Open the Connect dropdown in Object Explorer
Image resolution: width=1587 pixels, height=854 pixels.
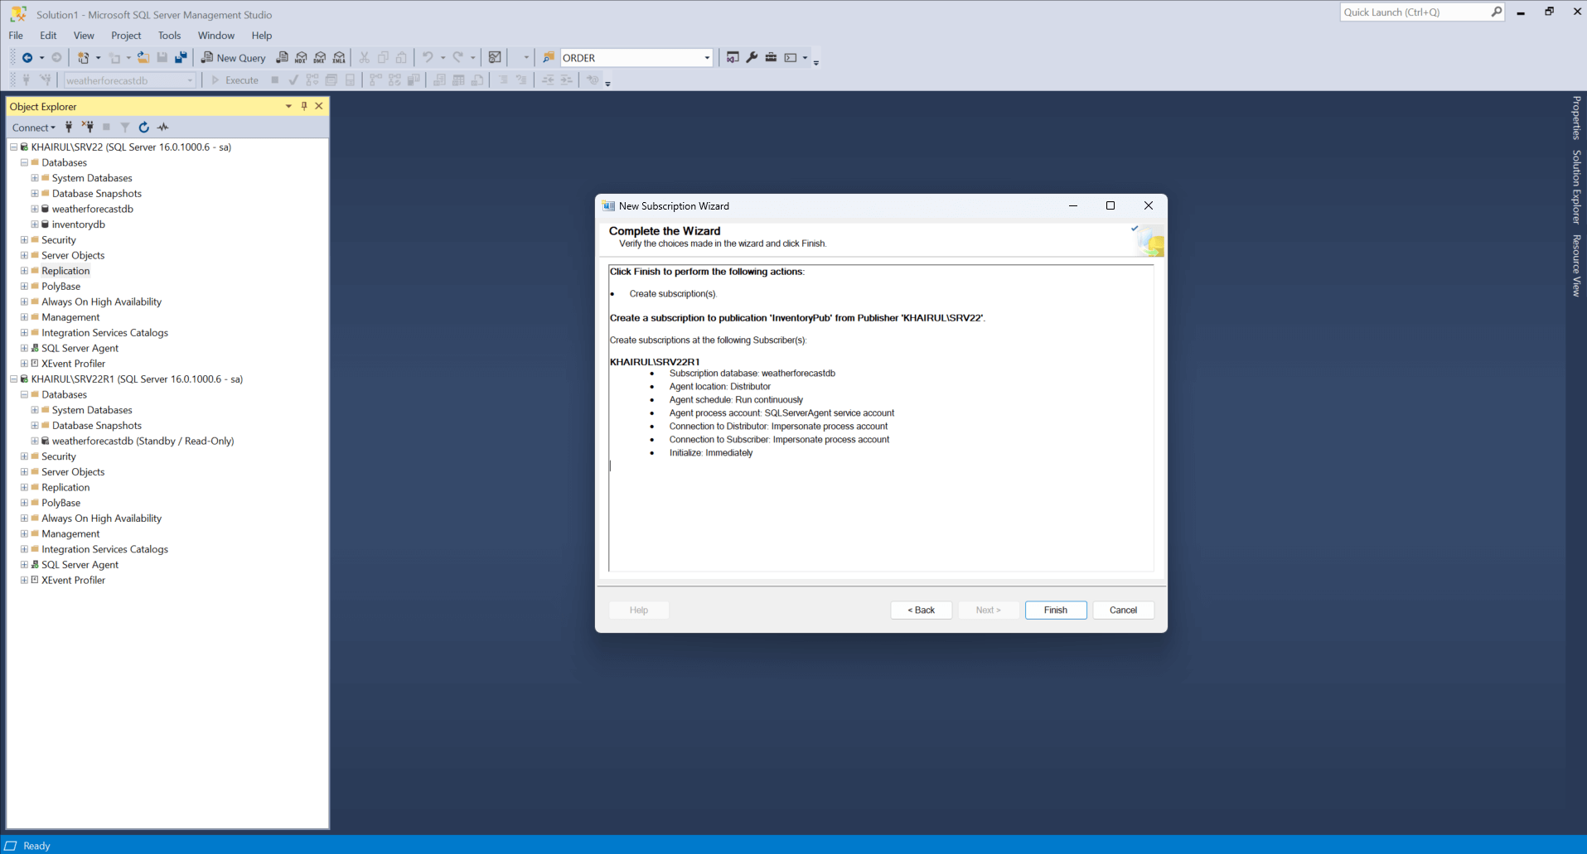point(33,128)
